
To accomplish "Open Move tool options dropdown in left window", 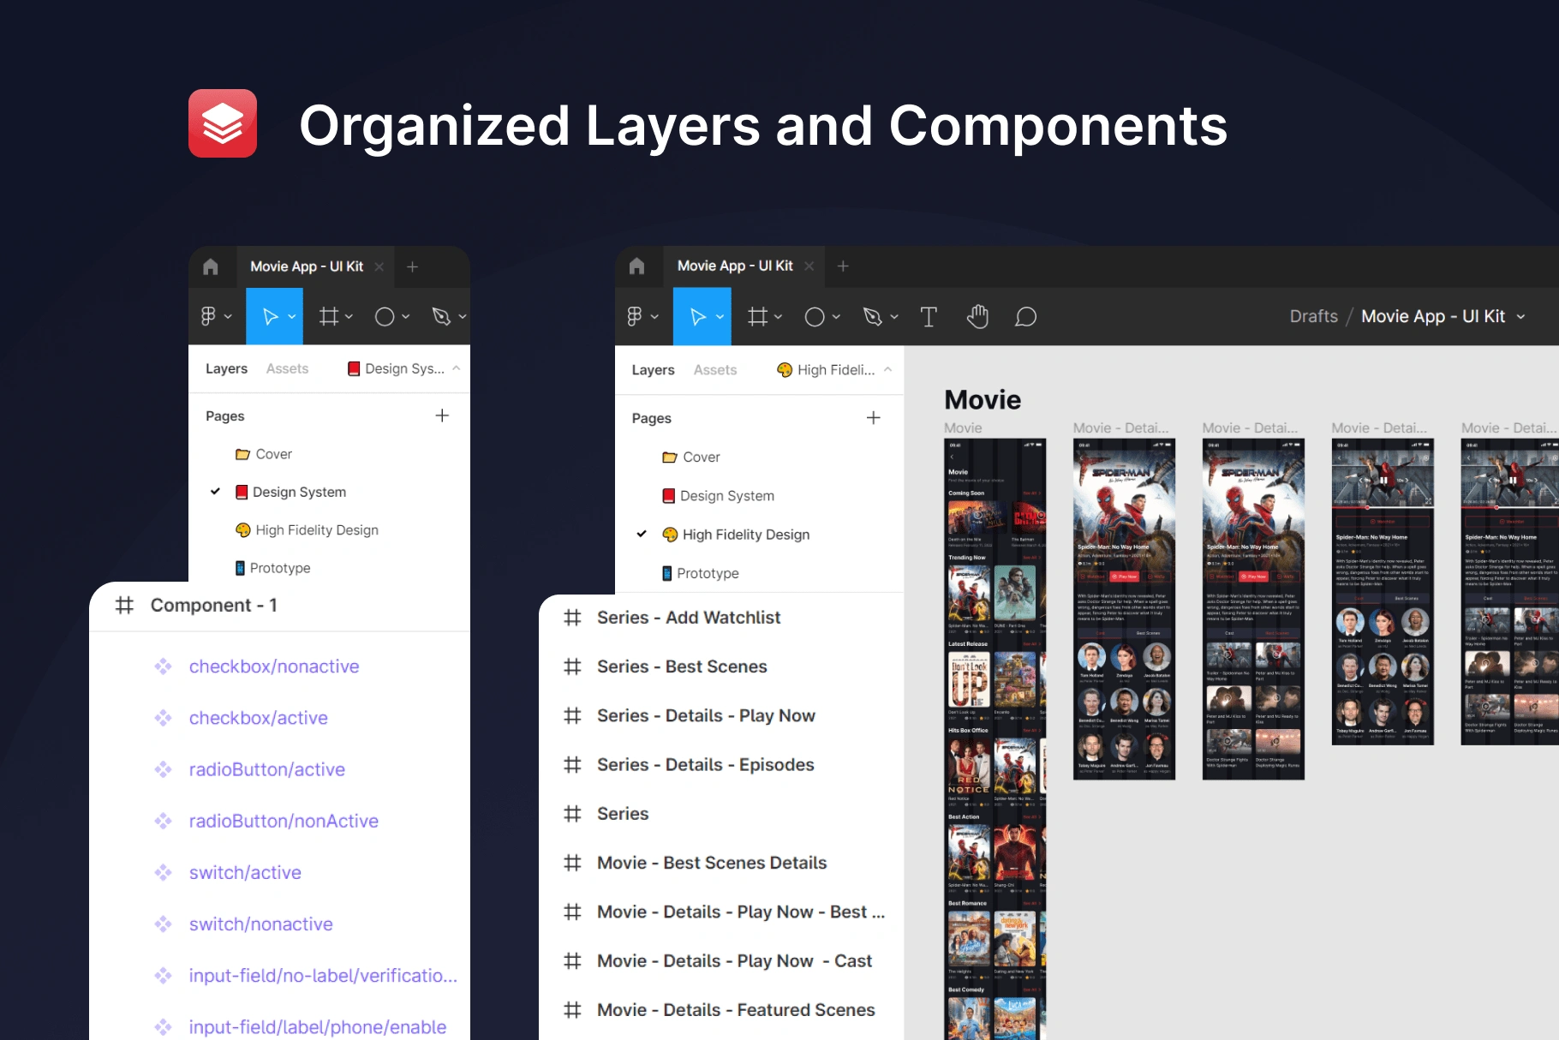I will 292,316.
